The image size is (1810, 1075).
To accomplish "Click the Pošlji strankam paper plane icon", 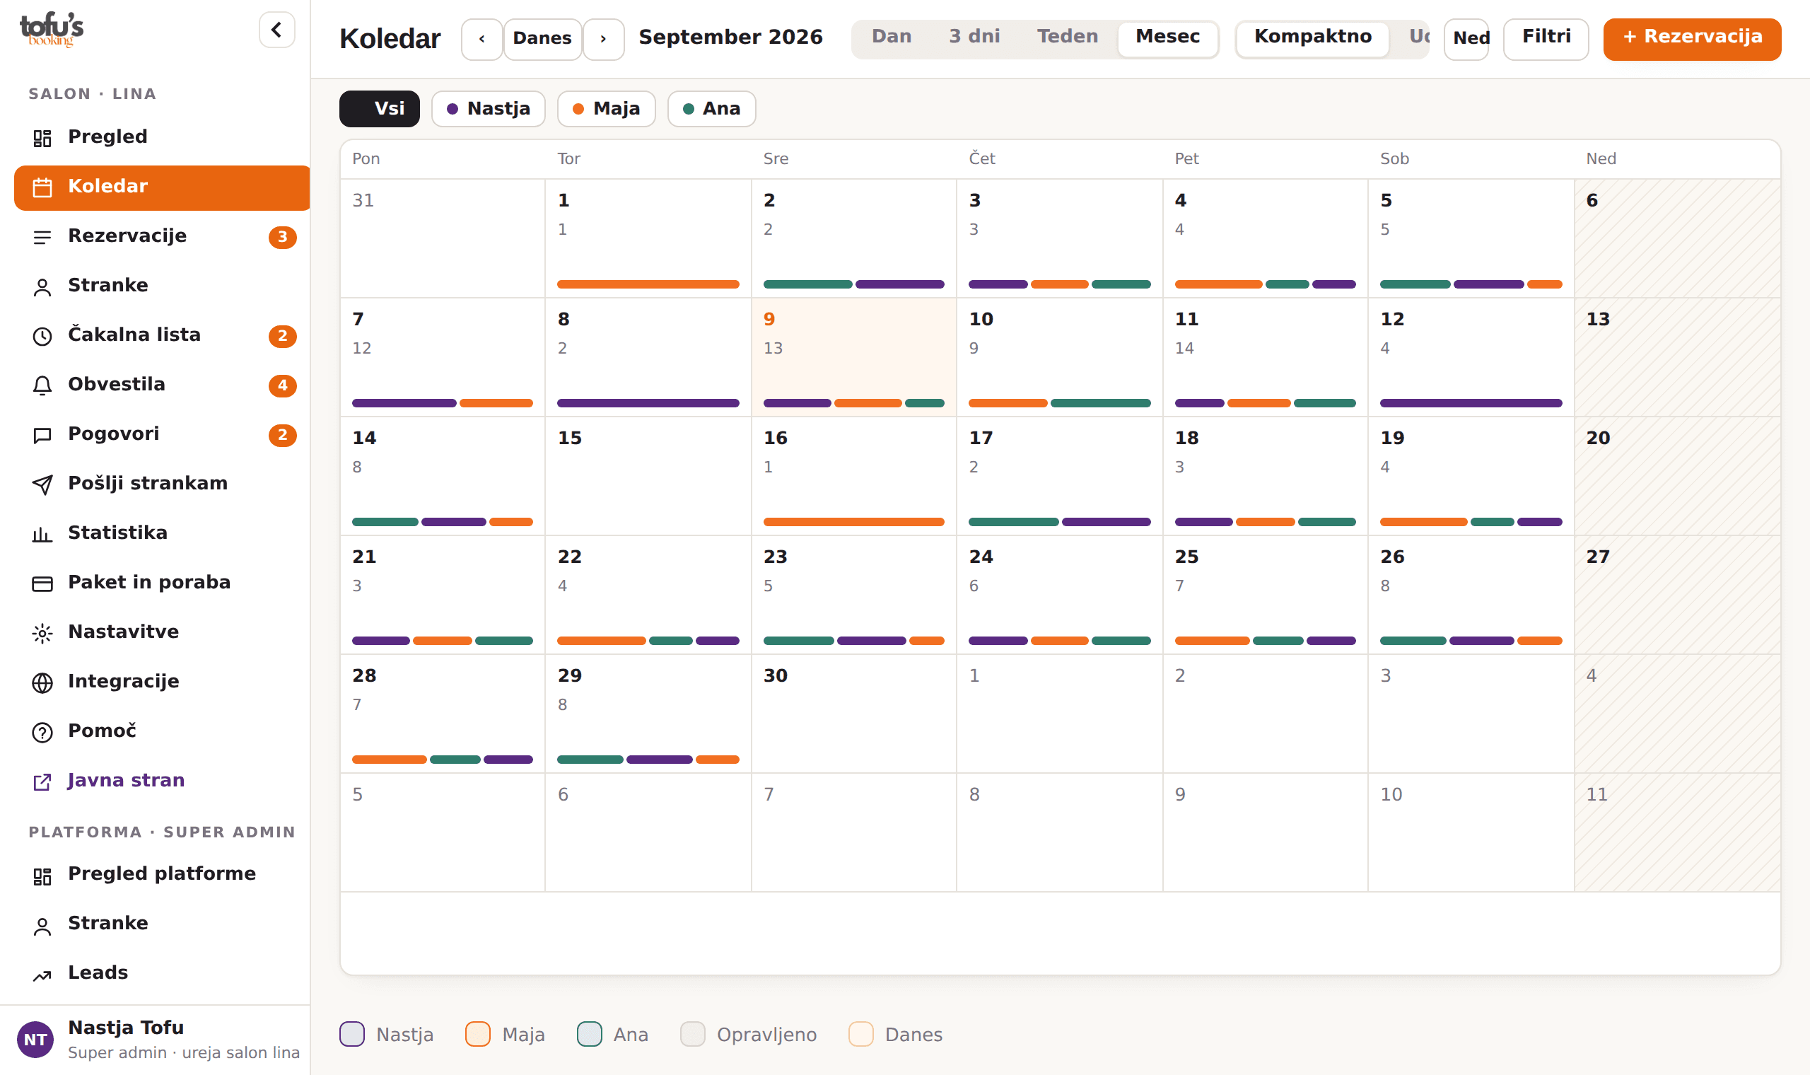I will pyautogui.click(x=42, y=484).
